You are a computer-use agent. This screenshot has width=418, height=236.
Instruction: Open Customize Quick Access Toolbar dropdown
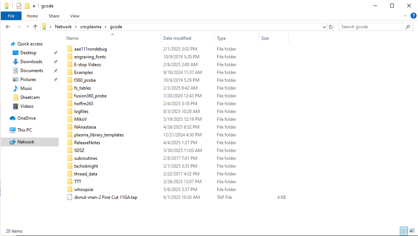coord(34,6)
